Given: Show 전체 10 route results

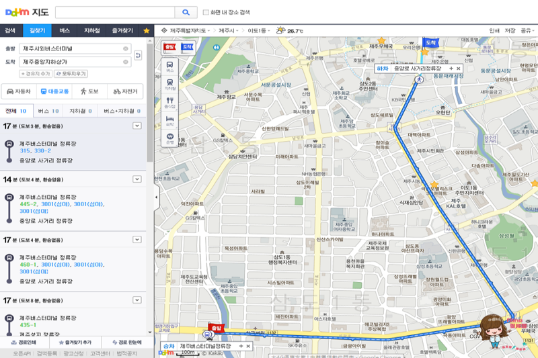Looking at the screenshot, I should click(16, 111).
